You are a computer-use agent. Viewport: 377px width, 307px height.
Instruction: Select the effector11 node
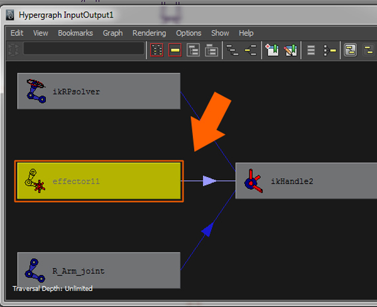click(99, 181)
